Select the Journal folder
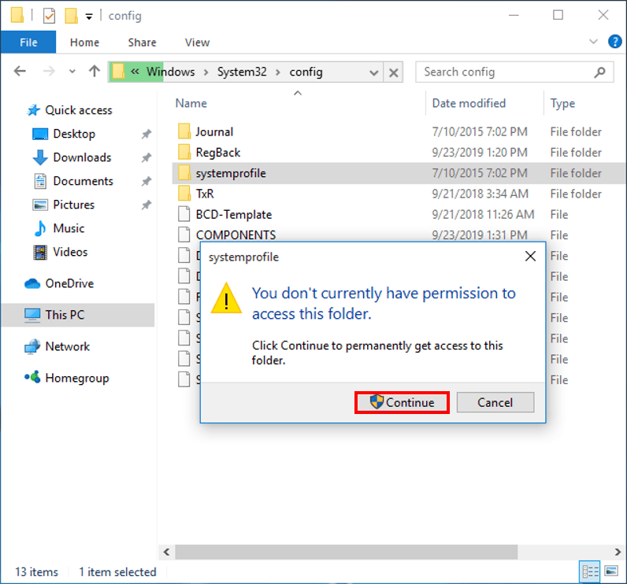627x584 pixels. [214, 131]
